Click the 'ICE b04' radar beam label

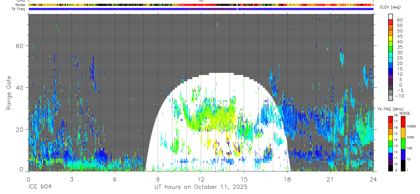tap(40, 187)
